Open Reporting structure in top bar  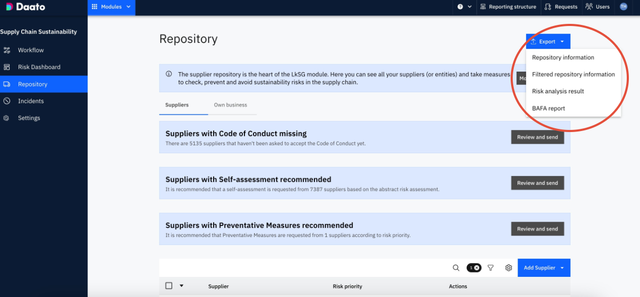coord(508,7)
